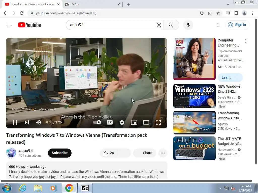Screen dimensions: 258x193
Task: Open more actions ellipsis under video
Action: tap(163, 153)
